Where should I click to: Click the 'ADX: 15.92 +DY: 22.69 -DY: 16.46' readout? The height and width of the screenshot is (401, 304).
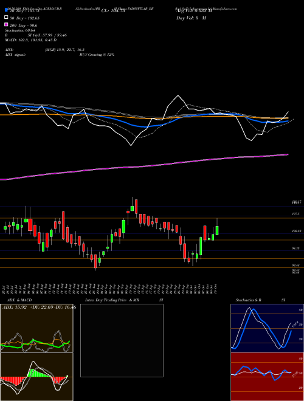(39, 307)
